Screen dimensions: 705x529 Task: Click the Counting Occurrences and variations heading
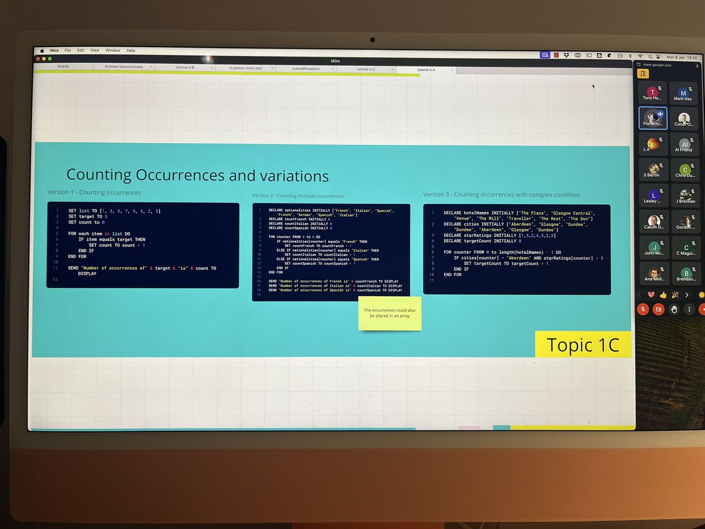click(197, 175)
